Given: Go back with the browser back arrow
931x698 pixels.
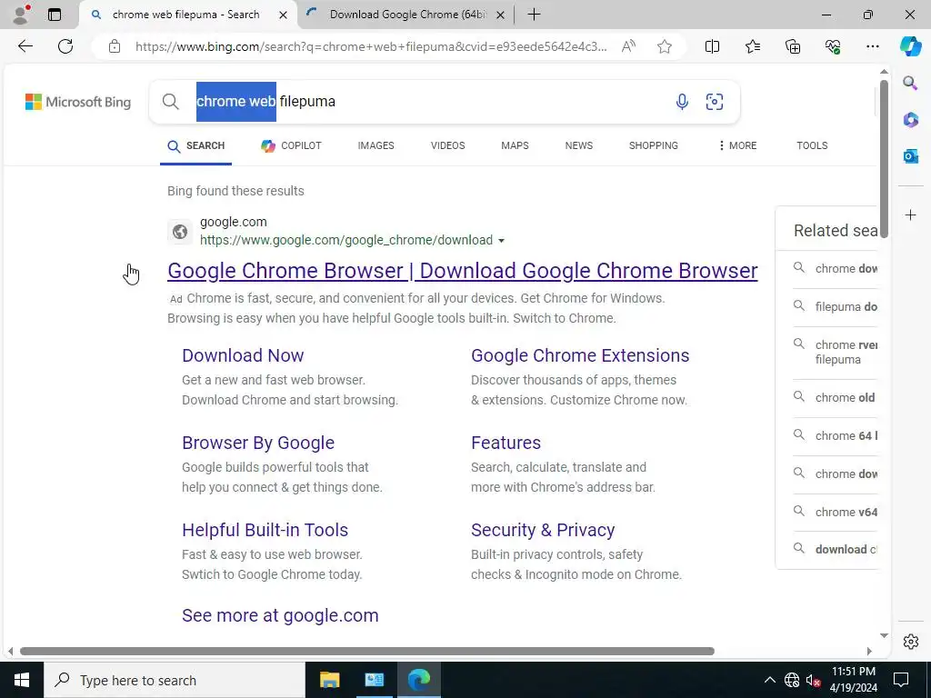Looking at the screenshot, I should [x=25, y=46].
